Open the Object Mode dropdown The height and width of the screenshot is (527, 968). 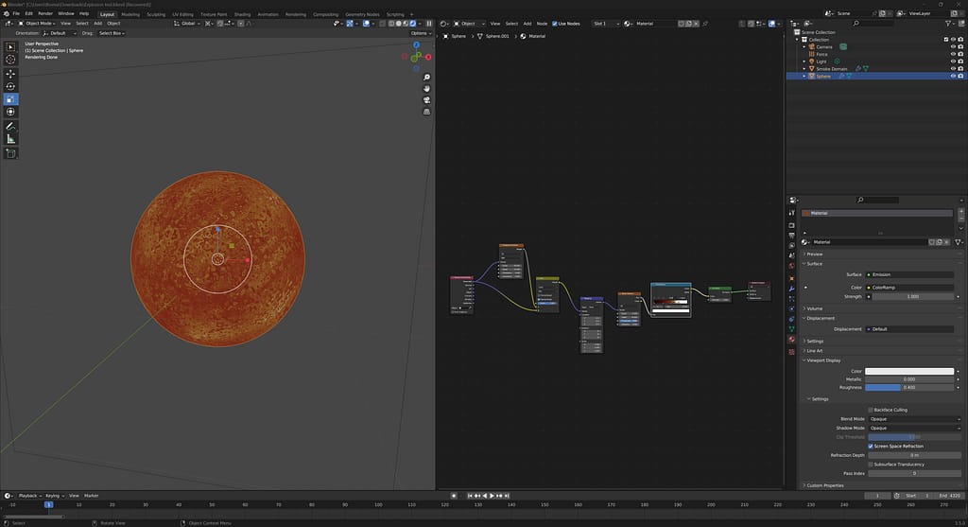point(38,23)
